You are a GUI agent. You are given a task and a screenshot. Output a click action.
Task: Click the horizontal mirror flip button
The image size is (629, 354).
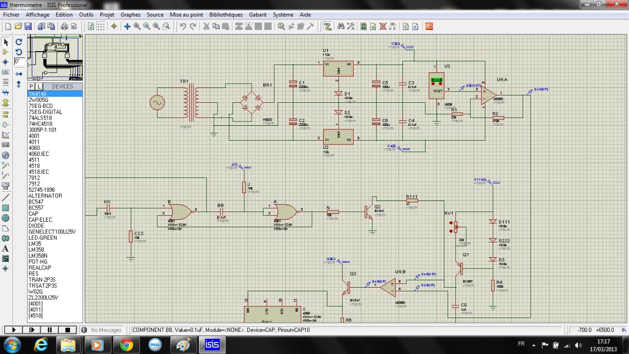point(19,74)
